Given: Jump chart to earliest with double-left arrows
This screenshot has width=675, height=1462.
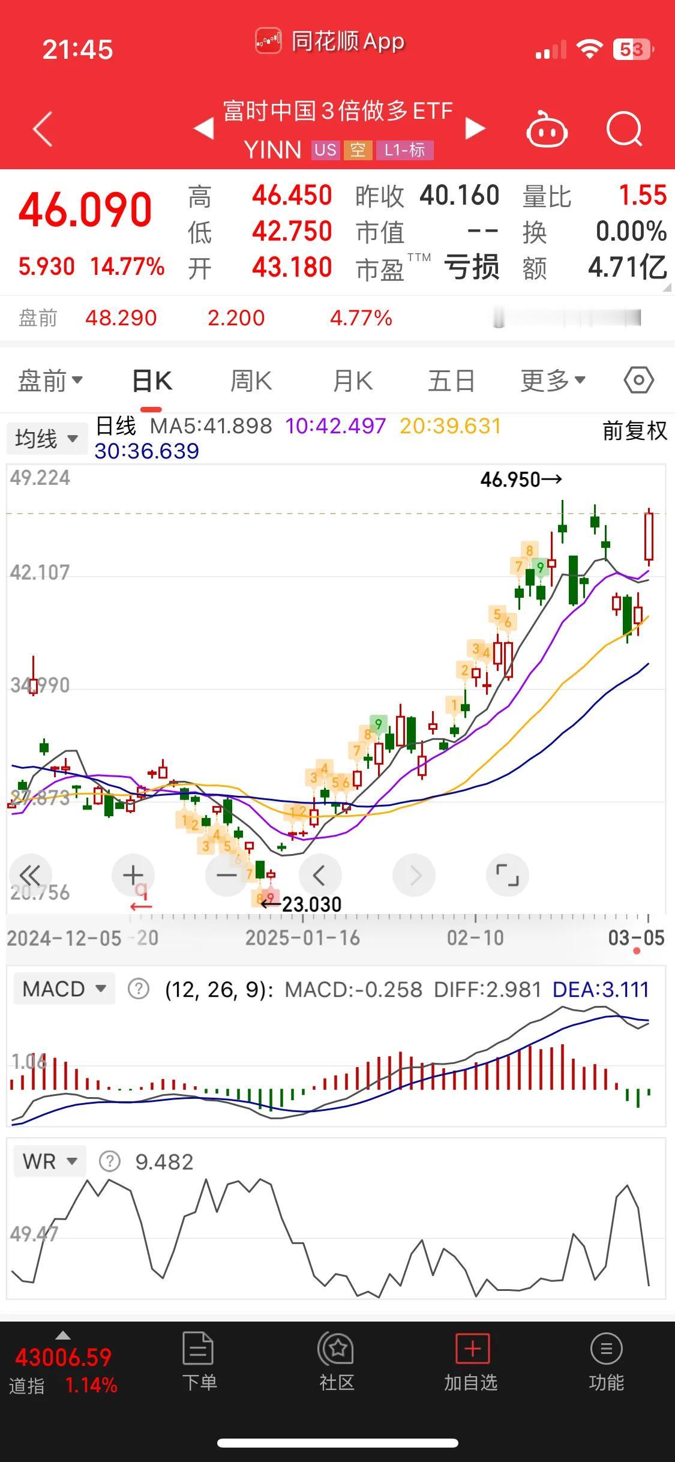Looking at the screenshot, I should click(x=31, y=876).
